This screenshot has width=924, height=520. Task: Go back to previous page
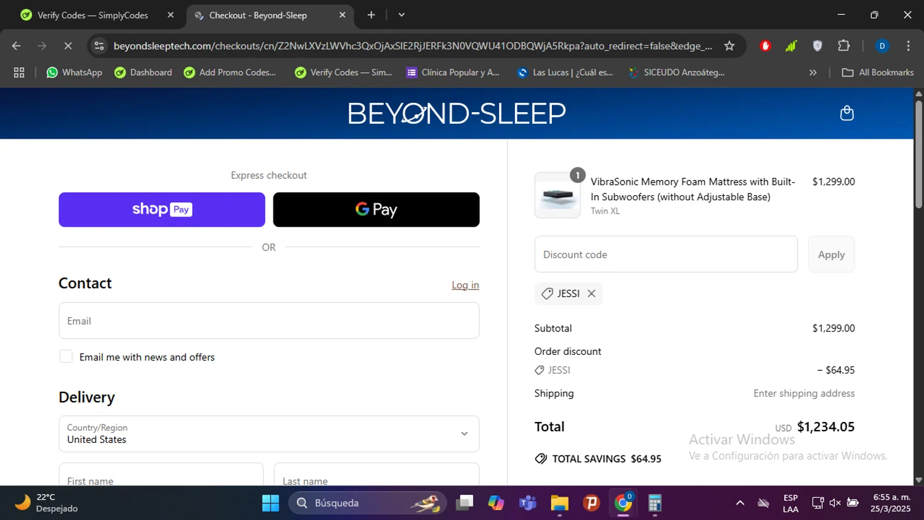click(x=17, y=46)
